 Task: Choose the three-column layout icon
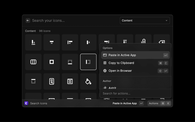[x=33, y=62]
